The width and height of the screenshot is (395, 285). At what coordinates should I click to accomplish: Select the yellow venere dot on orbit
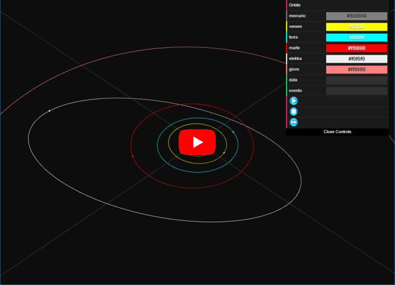point(224,152)
